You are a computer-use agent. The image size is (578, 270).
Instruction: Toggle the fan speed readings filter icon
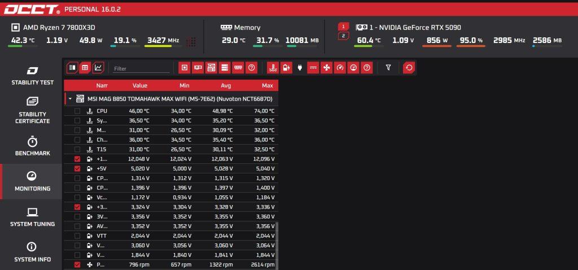point(326,68)
